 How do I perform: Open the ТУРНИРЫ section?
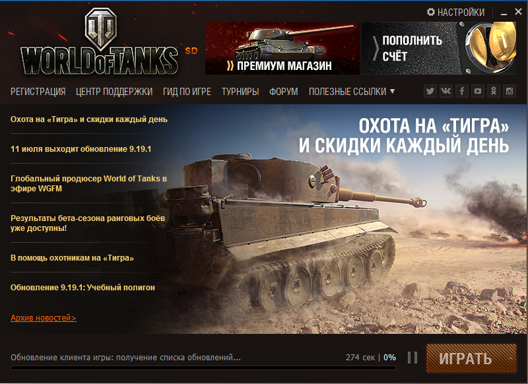240,92
